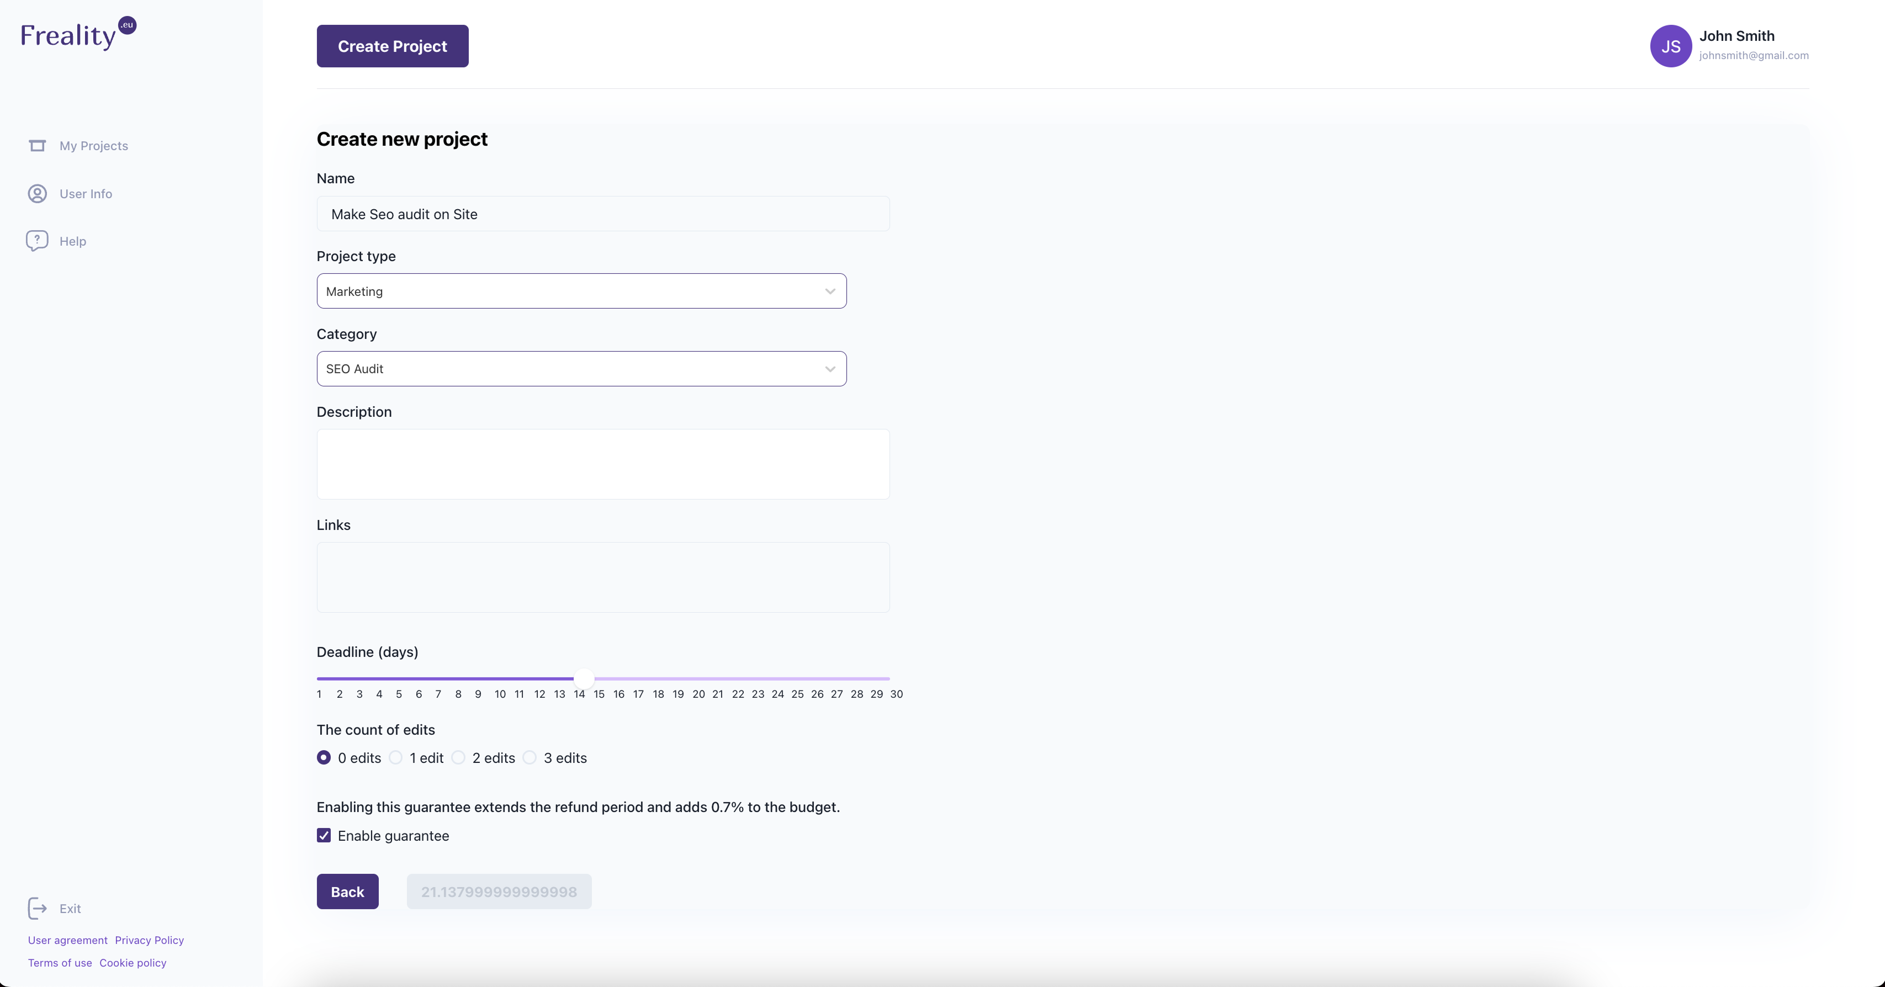Click the JS avatar circle
Image resolution: width=1885 pixels, height=987 pixels.
(1671, 45)
